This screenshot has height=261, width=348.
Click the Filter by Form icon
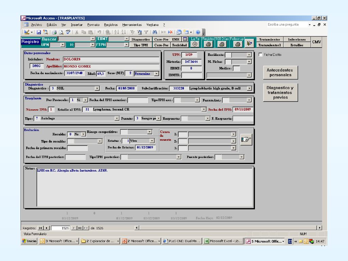139,32
